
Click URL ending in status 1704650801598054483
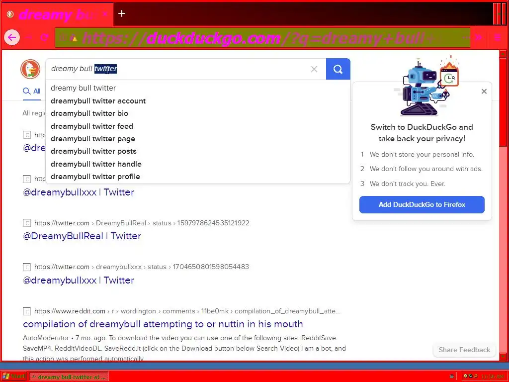(142, 267)
